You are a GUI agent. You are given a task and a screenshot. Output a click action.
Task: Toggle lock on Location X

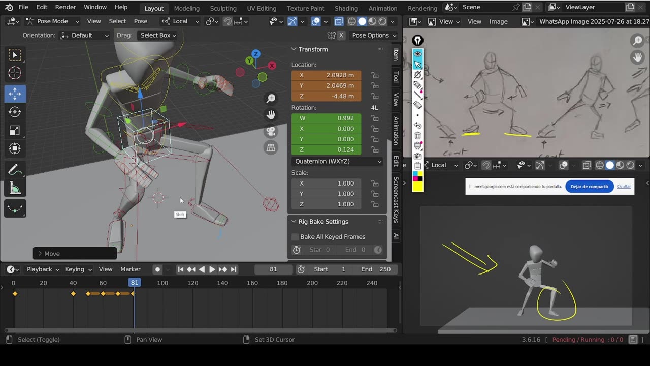tap(375, 75)
